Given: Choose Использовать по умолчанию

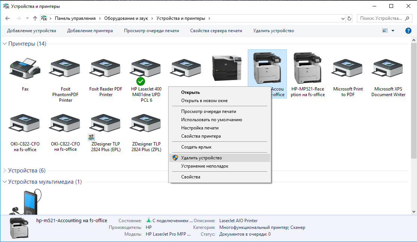Looking at the screenshot, I should (x=220, y=120).
